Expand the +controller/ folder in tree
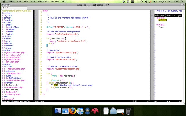This screenshot has height=116, width=186. click(13, 27)
